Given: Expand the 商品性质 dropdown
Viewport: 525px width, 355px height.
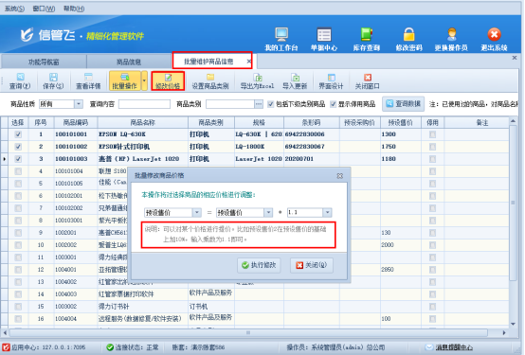Looking at the screenshot, I should pos(79,104).
